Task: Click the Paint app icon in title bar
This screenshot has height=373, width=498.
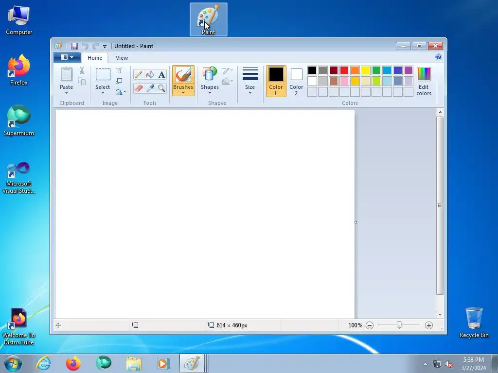Action: tap(58, 46)
